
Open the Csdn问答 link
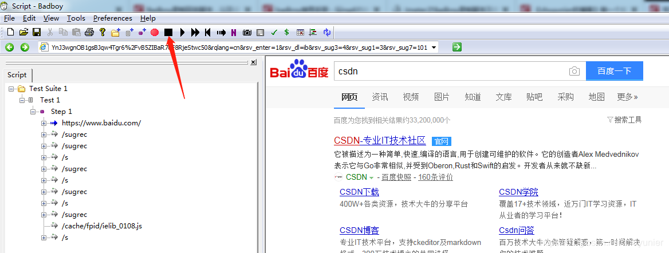coord(517,231)
